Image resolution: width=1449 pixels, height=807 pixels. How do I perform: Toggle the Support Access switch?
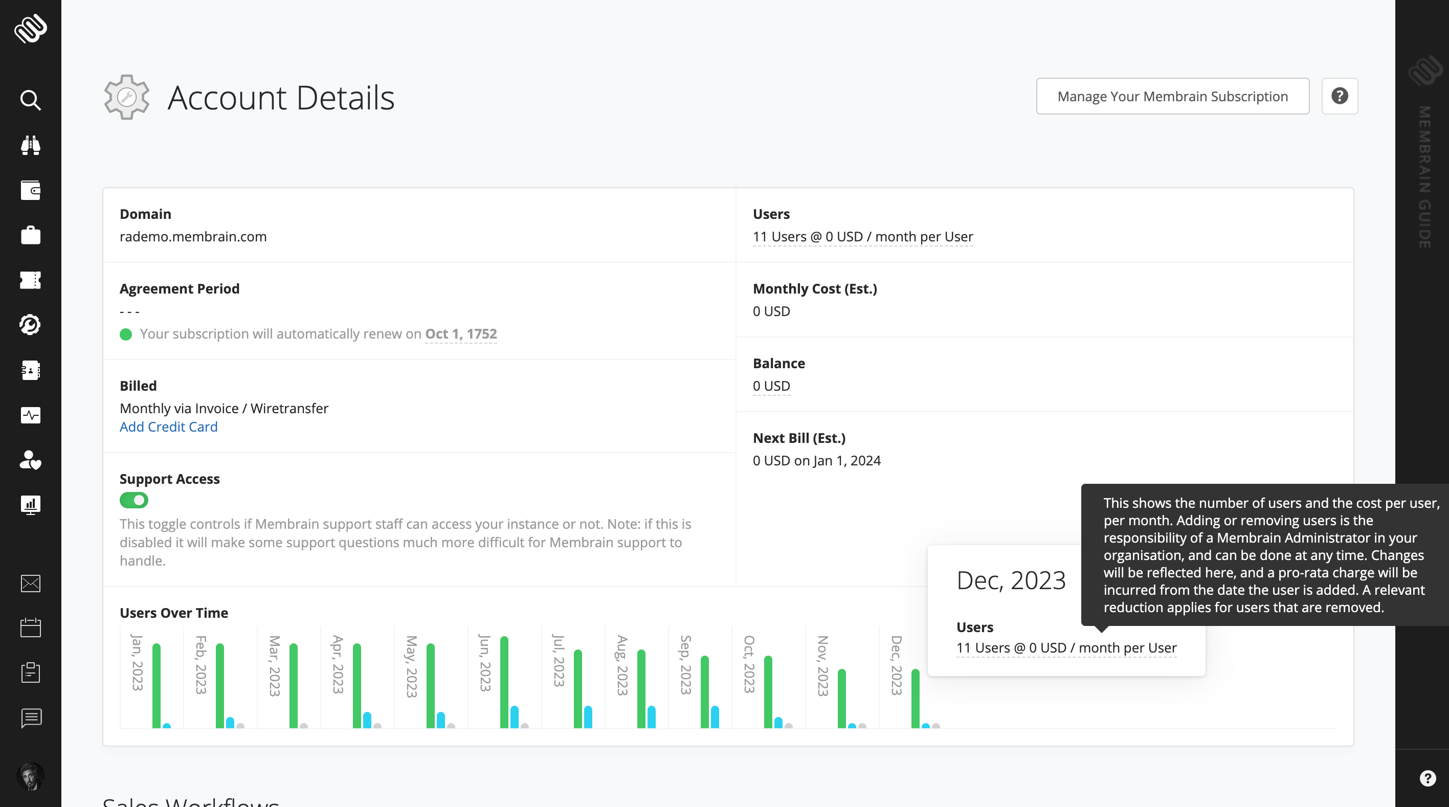(134, 500)
